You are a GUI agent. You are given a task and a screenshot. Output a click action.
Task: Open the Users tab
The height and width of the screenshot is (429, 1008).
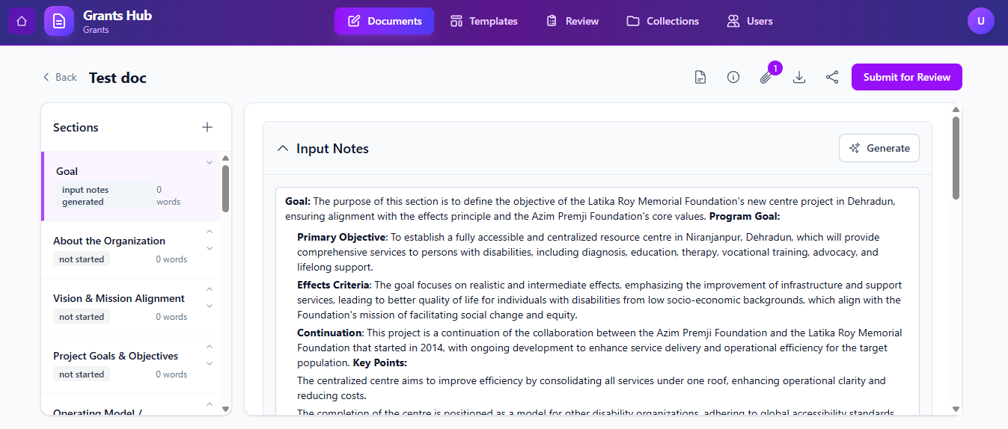point(750,21)
